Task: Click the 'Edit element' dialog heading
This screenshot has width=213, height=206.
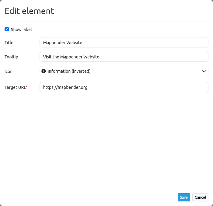Action: tap(29, 11)
